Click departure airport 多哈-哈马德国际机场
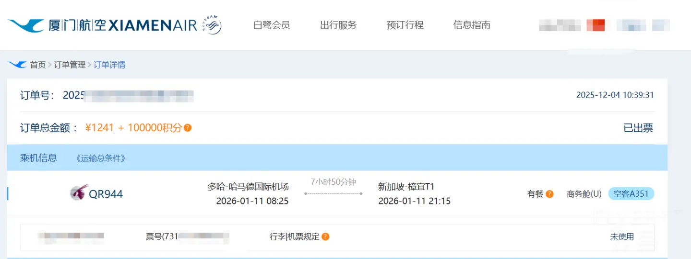This screenshot has width=691, height=259. [248, 187]
